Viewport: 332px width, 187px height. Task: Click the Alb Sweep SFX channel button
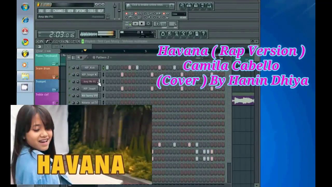[89, 96]
